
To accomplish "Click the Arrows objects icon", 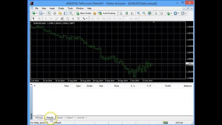I will tap(84, 18).
